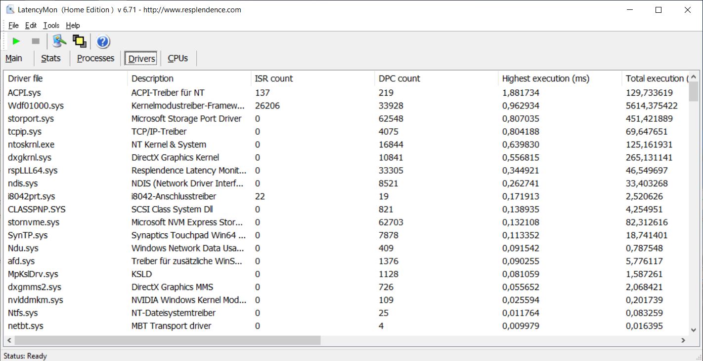The image size is (703, 361).
Task: Select the dxgkrnl.sys driver row
Action: [346, 157]
